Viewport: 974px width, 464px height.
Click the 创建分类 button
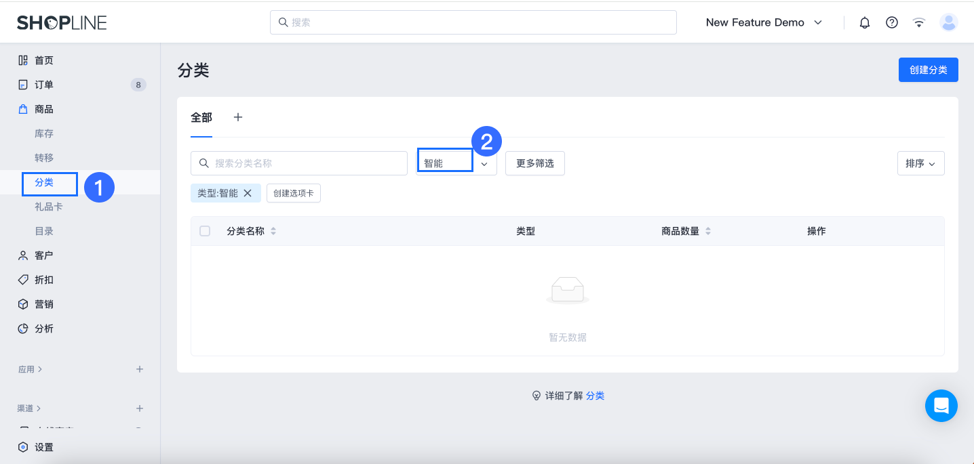[x=928, y=70]
